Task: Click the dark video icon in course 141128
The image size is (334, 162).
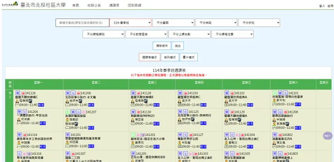Action: tap(146, 101)
